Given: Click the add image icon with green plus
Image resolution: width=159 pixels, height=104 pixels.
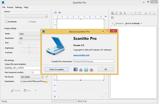Looking at the screenshot, I should (112, 13).
